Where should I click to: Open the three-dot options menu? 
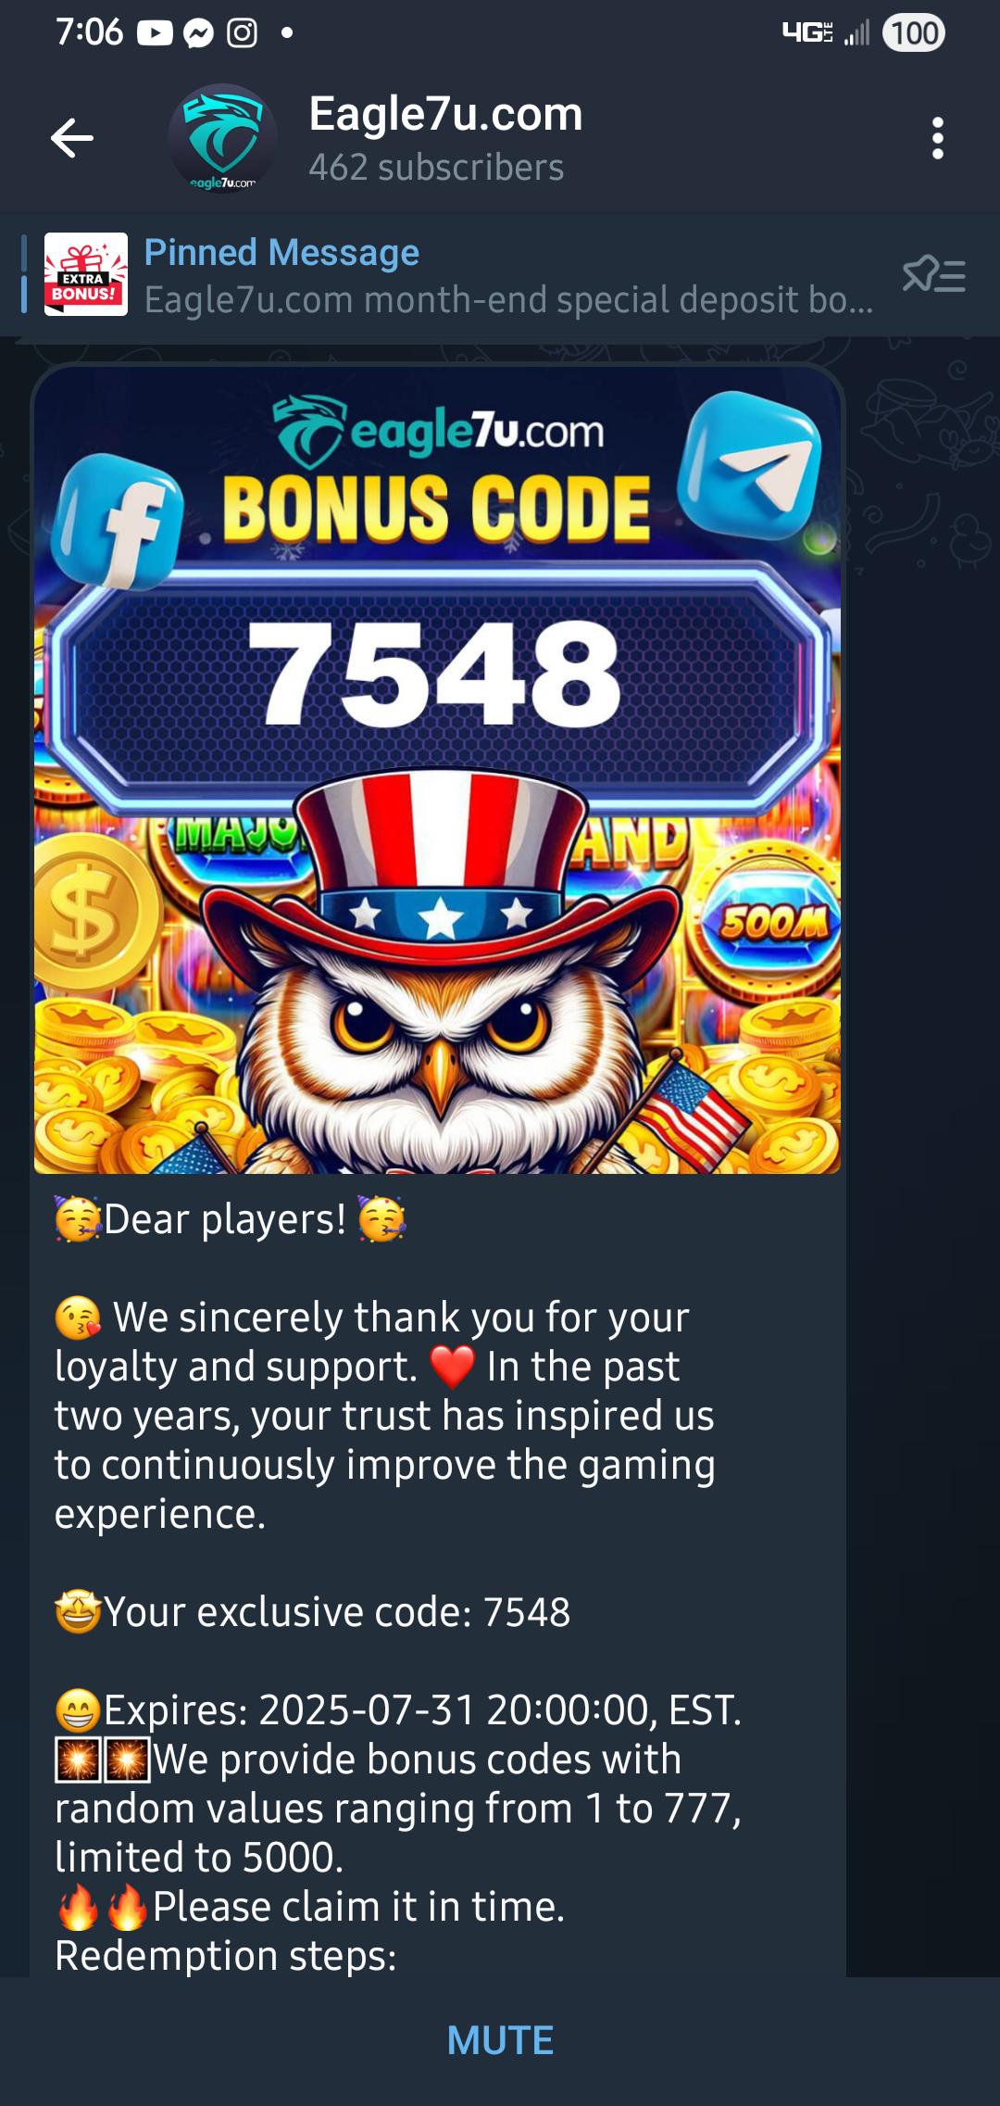938,138
